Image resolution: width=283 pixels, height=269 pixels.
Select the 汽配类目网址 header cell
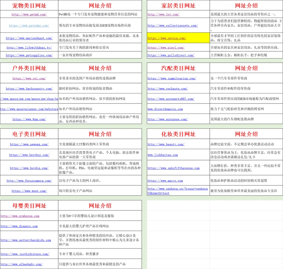pos(178,68)
